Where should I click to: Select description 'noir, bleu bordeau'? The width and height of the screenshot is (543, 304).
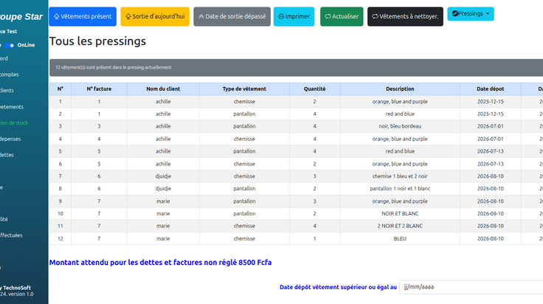[x=400, y=126]
